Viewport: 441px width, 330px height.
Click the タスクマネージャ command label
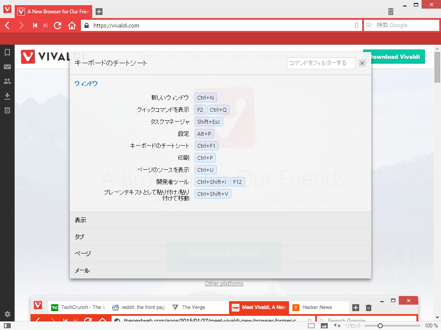click(170, 122)
